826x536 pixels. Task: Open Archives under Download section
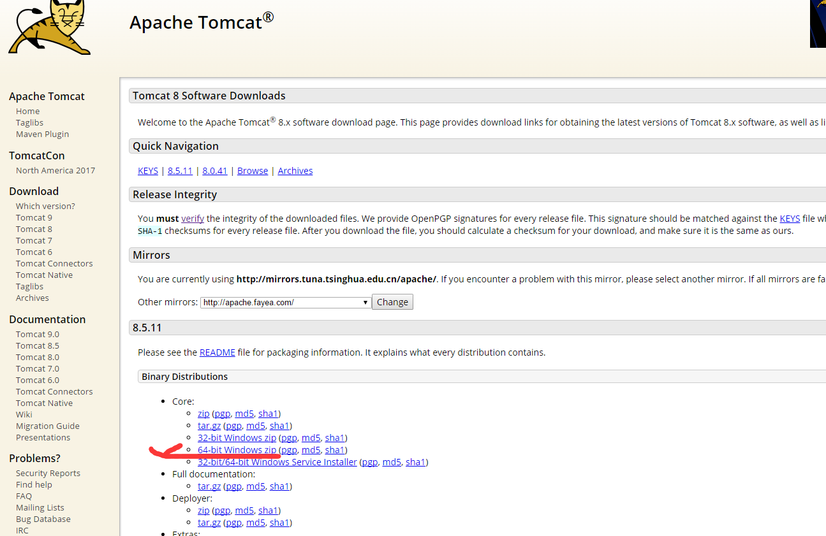[32, 298]
